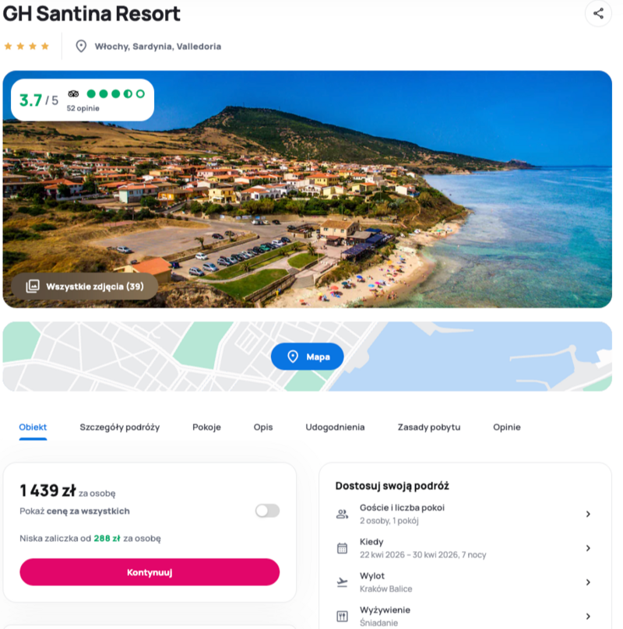Viewport: 623px width, 629px height.
Task: Click the location pin icon beside Włochy, Sardynia
Action: click(81, 46)
